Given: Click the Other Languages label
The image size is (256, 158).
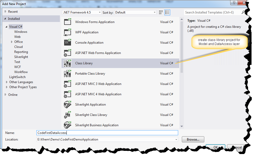Looking at the screenshot, I should 21,82.
